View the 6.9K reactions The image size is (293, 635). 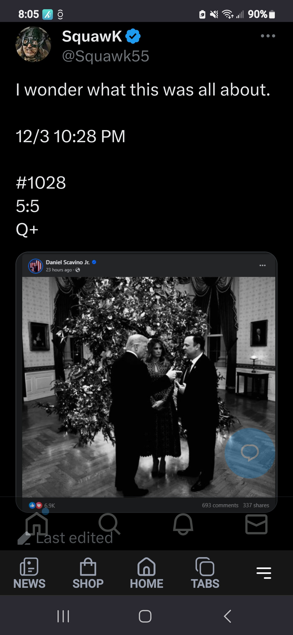tap(42, 505)
